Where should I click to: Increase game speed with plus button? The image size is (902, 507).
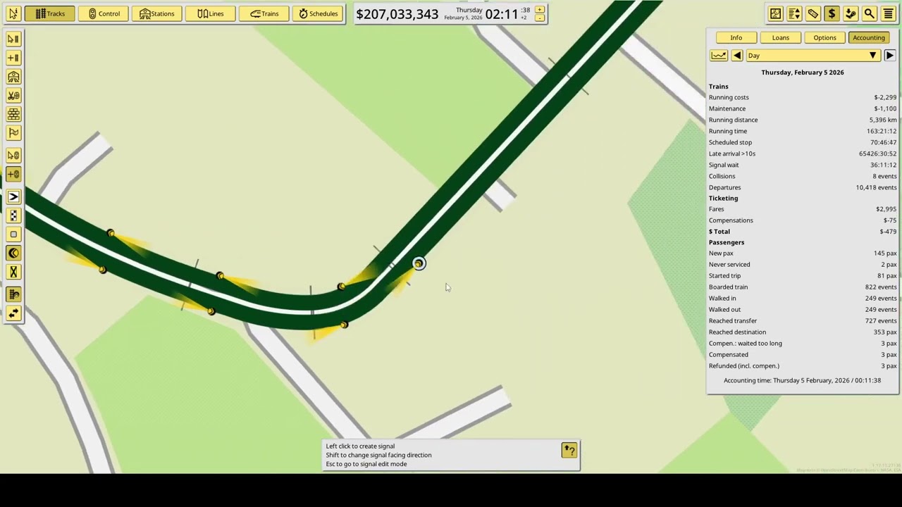(539, 10)
